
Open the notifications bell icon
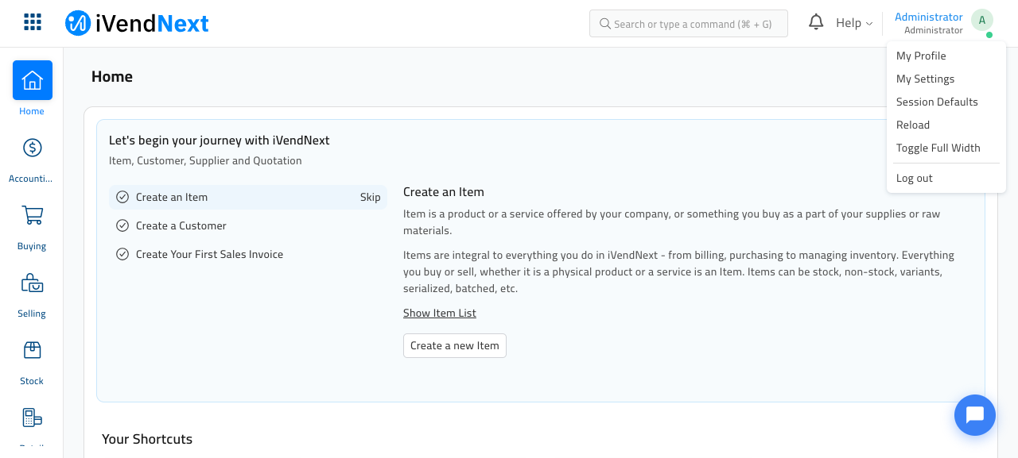point(816,22)
